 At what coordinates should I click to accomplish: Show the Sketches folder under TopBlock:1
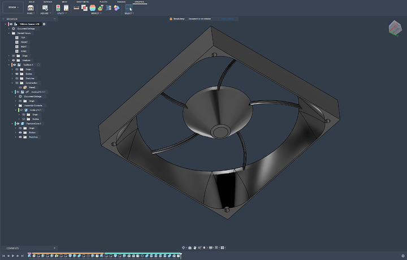click(17, 79)
